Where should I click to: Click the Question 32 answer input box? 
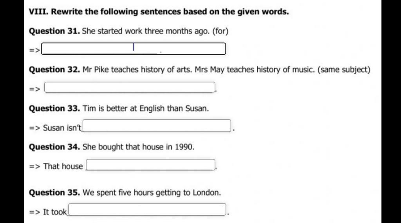130,87
